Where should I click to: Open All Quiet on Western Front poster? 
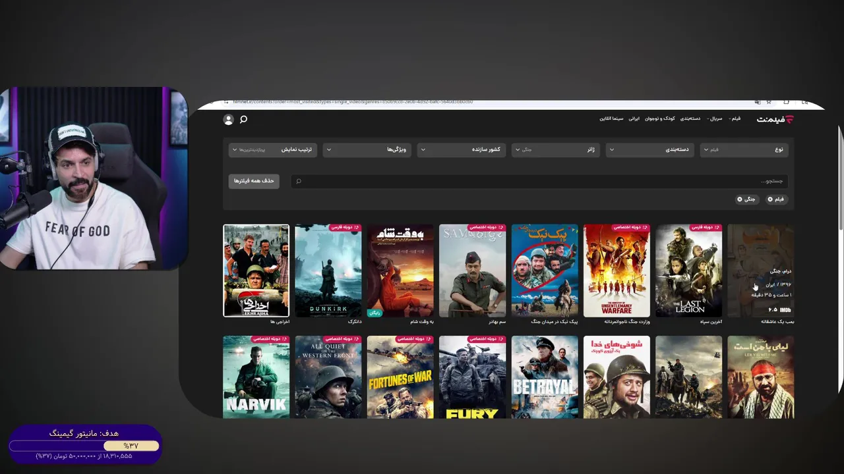pos(328,377)
